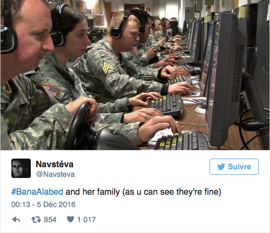Open the @Navsteva handle link

(x=56, y=174)
